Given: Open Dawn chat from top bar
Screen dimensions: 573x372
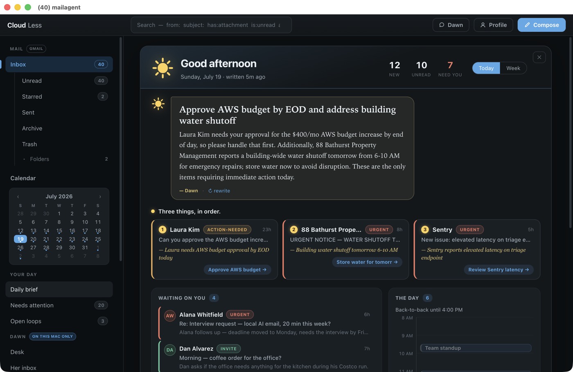Looking at the screenshot, I should pos(451,25).
